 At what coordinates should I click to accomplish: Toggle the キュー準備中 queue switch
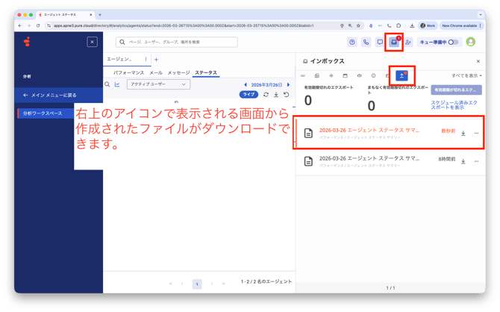453,42
